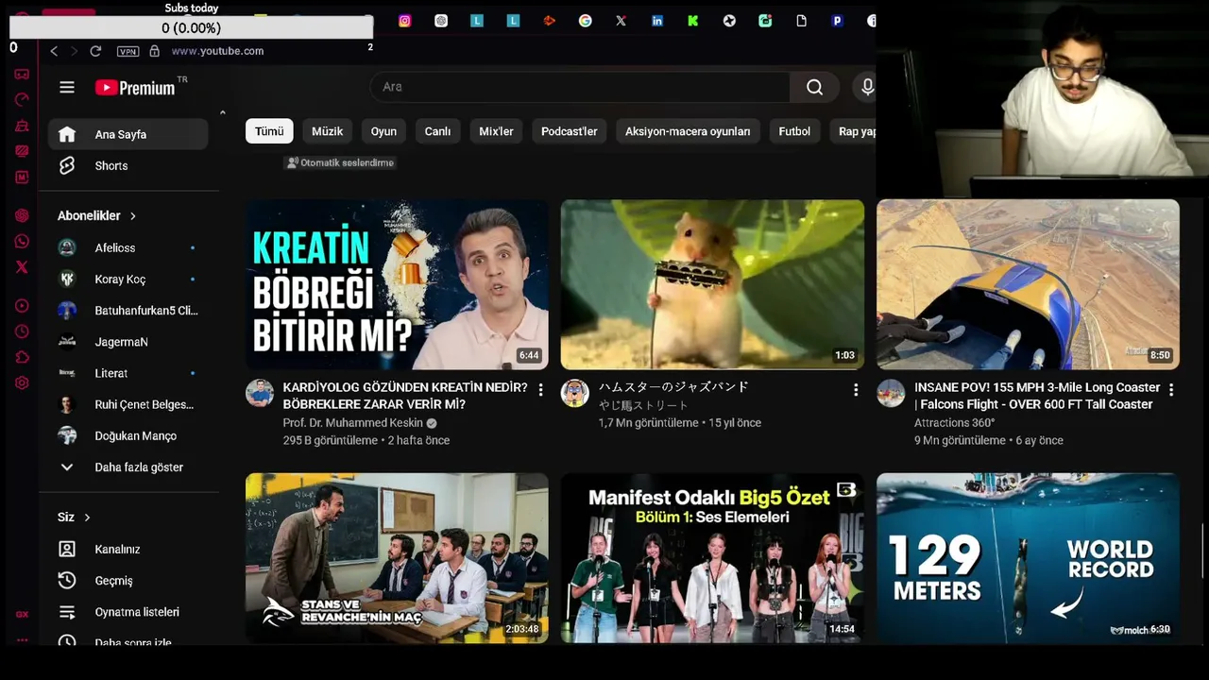Open the ChatGPT icon in browser sidebar
The width and height of the screenshot is (1209, 680).
click(22, 215)
